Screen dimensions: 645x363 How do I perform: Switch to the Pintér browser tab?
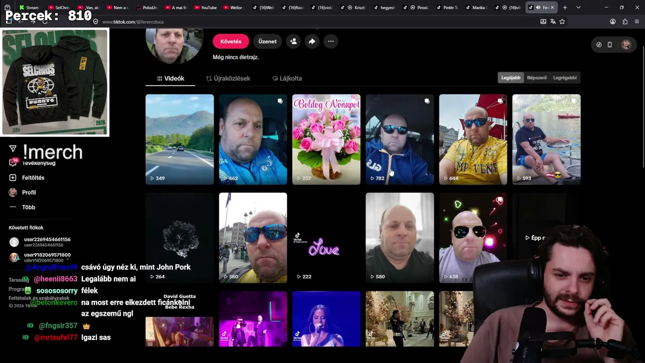[x=447, y=8]
